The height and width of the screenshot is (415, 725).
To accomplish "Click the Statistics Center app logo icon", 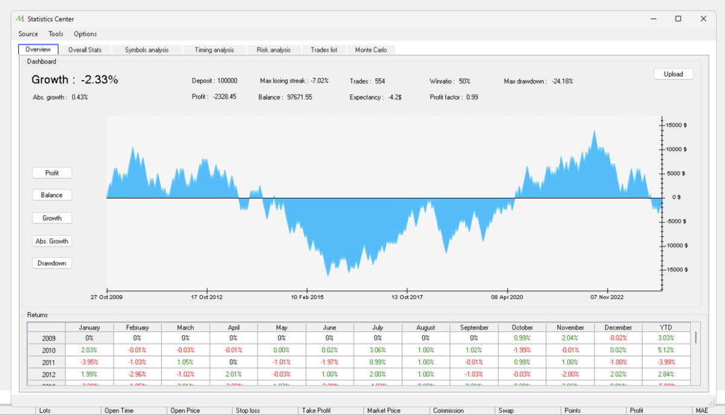I will [x=20, y=19].
